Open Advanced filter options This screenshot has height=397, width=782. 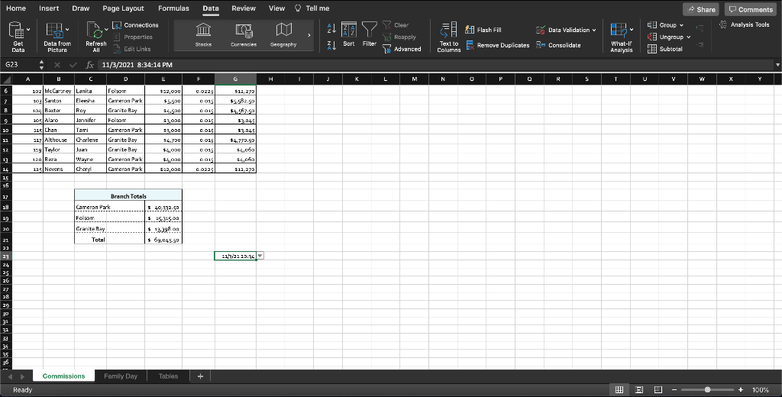402,49
